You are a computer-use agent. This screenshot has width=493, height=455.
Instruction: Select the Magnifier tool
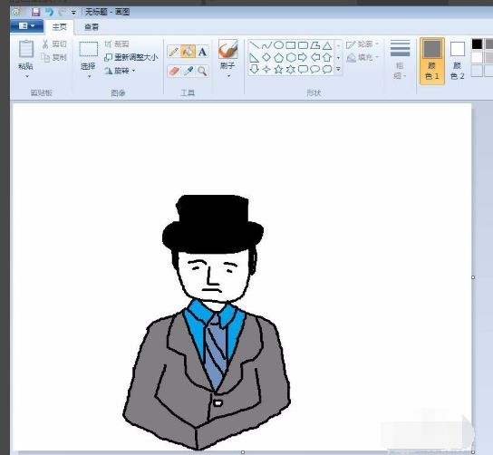[x=202, y=71]
